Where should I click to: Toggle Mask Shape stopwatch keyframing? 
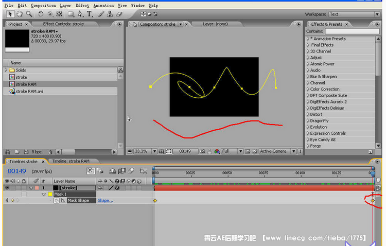pyautogui.click(x=57, y=200)
